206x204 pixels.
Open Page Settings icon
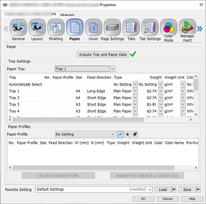tap(112, 28)
